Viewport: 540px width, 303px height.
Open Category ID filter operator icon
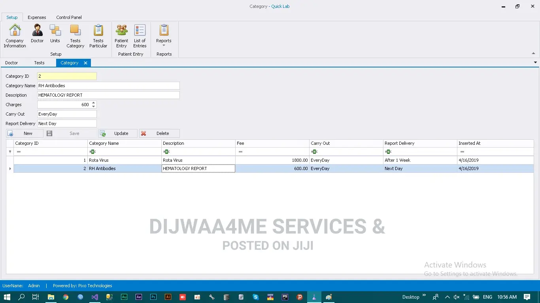pyautogui.click(x=18, y=152)
